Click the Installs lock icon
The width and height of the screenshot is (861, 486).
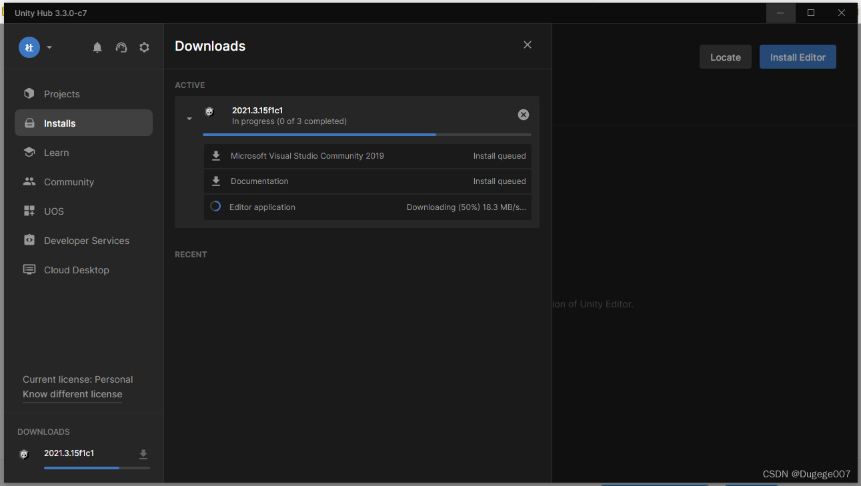[x=29, y=123]
